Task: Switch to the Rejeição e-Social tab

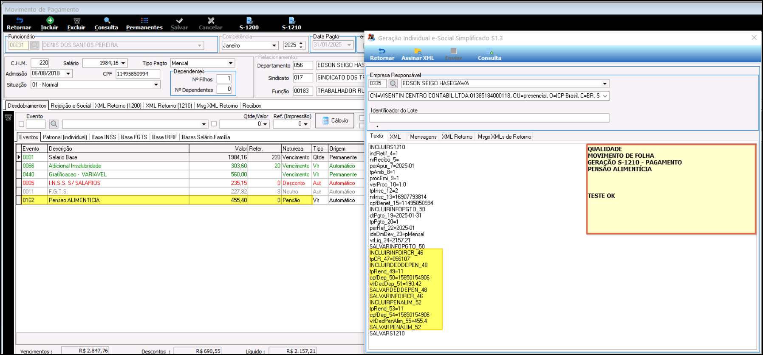Action: tap(71, 106)
